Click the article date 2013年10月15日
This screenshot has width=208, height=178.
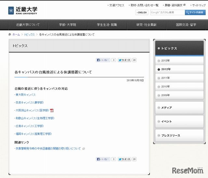pyautogui.click(x=135, y=80)
